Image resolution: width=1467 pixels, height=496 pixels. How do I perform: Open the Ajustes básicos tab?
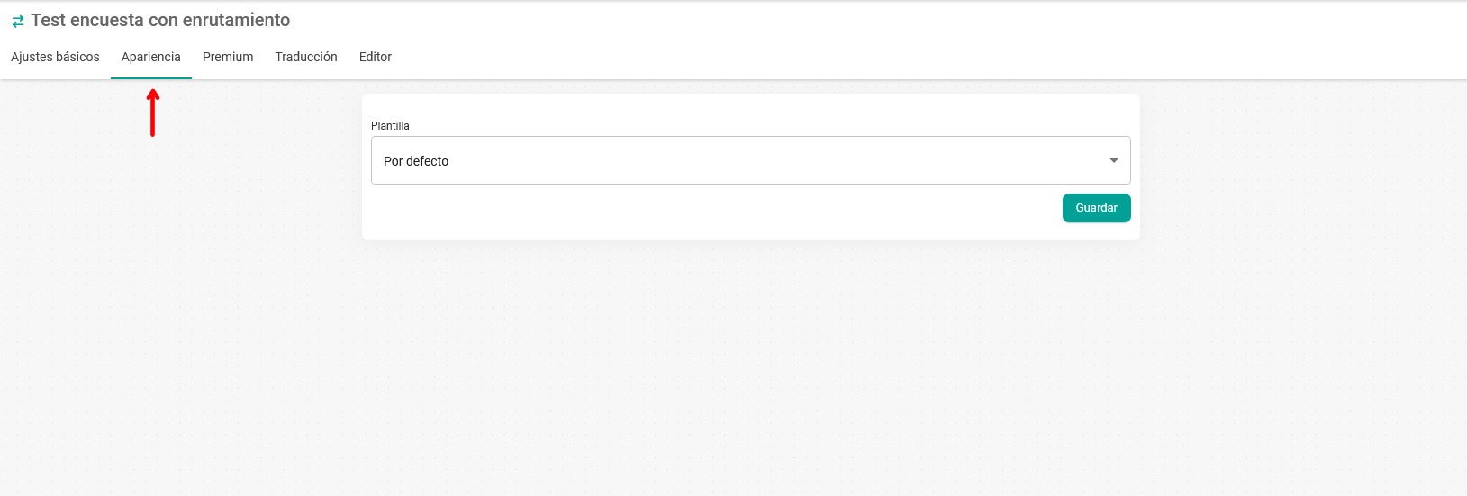[55, 57]
